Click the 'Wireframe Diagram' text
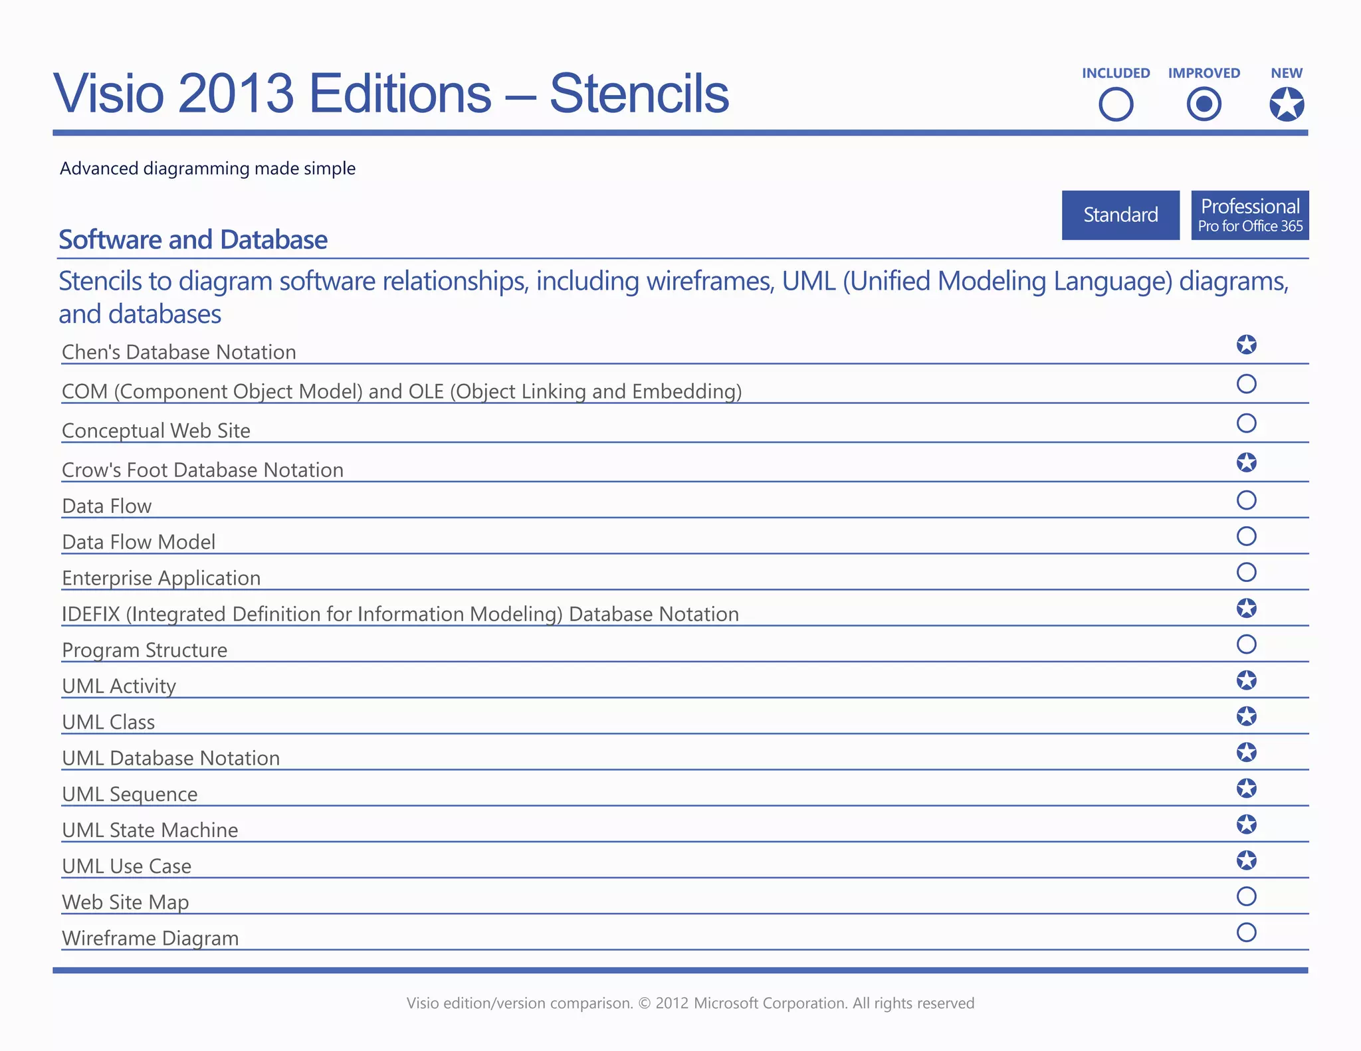The height and width of the screenshot is (1051, 1361). point(150,938)
